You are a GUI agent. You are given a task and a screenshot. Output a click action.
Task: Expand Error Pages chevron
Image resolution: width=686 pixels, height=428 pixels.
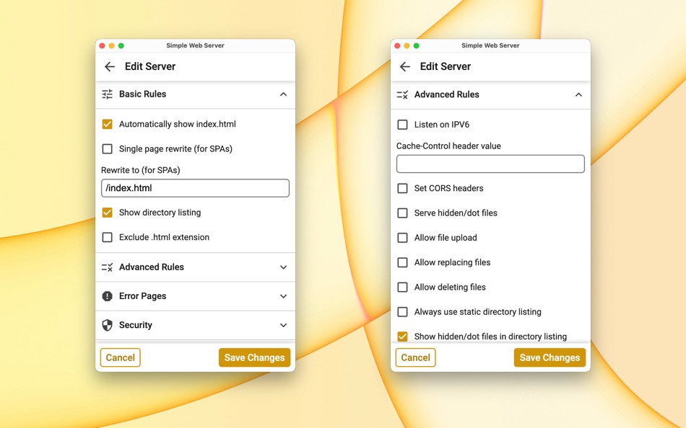pyautogui.click(x=284, y=296)
